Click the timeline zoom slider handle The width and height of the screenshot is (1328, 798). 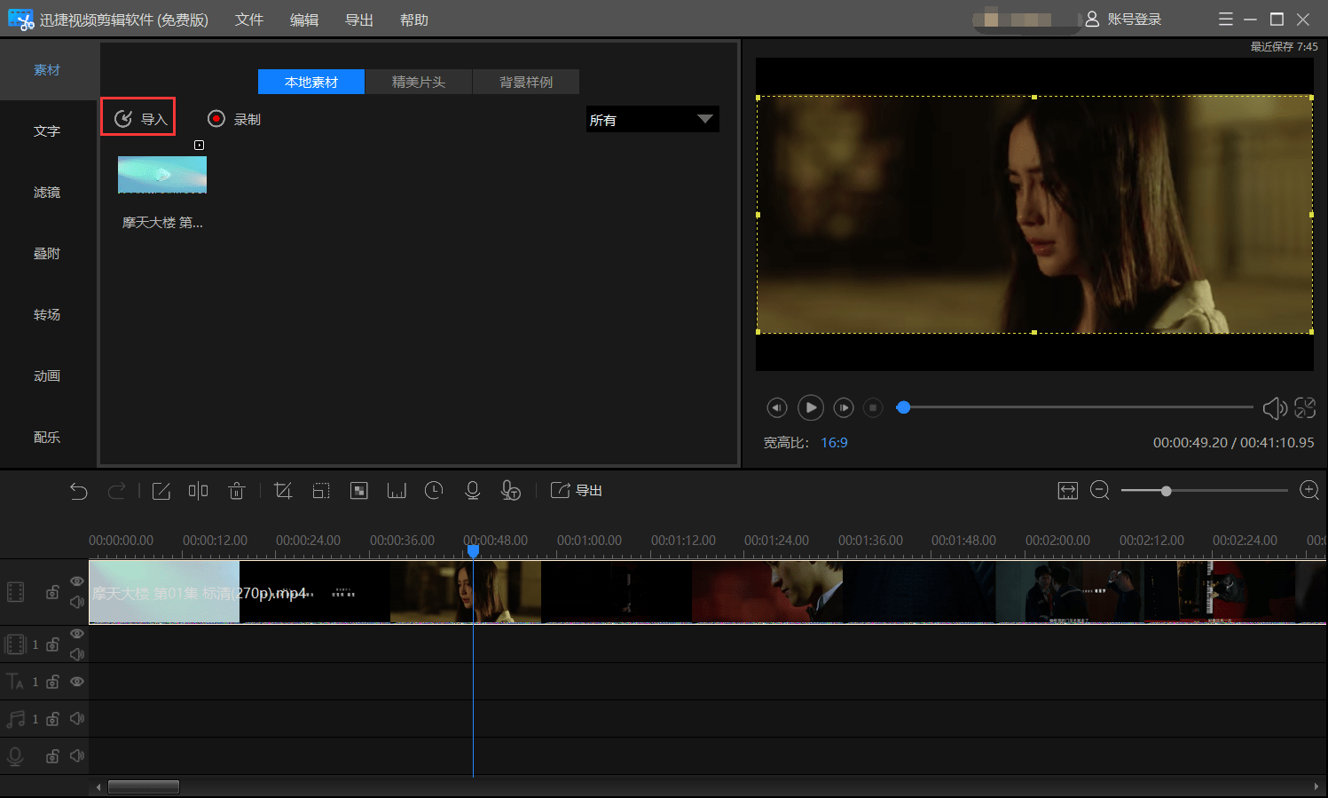[x=1166, y=491]
